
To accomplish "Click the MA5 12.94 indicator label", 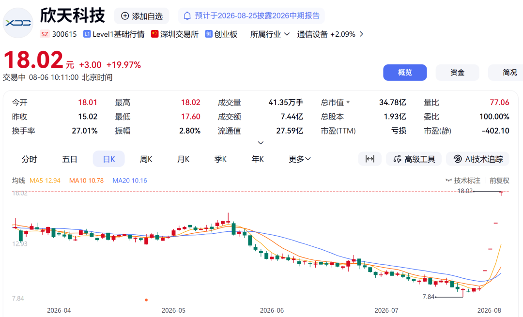I will point(45,181).
